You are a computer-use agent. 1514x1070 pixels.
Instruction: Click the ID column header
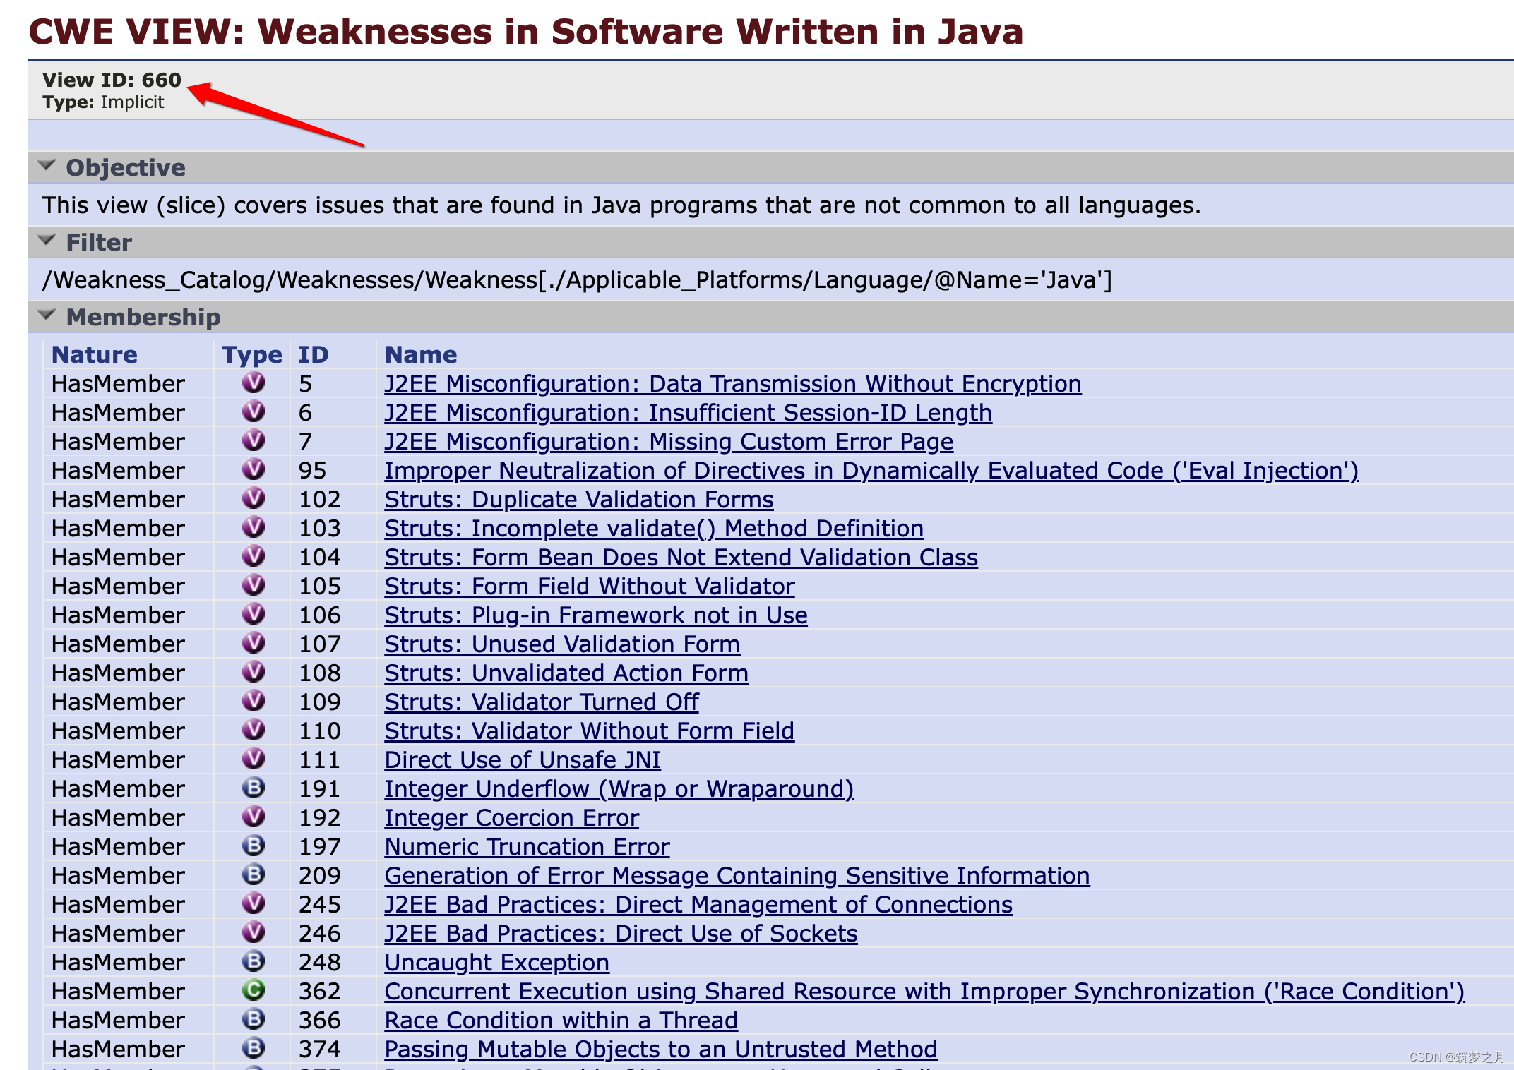click(x=313, y=354)
